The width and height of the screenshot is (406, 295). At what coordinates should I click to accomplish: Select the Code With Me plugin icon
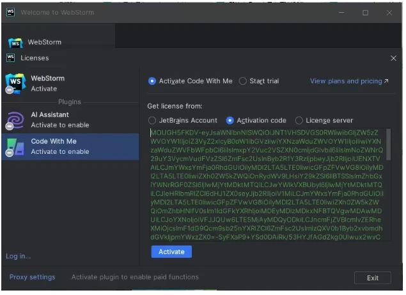[x=15, y=147]
